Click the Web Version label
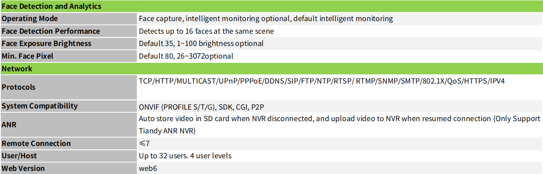 coord(23,168)
